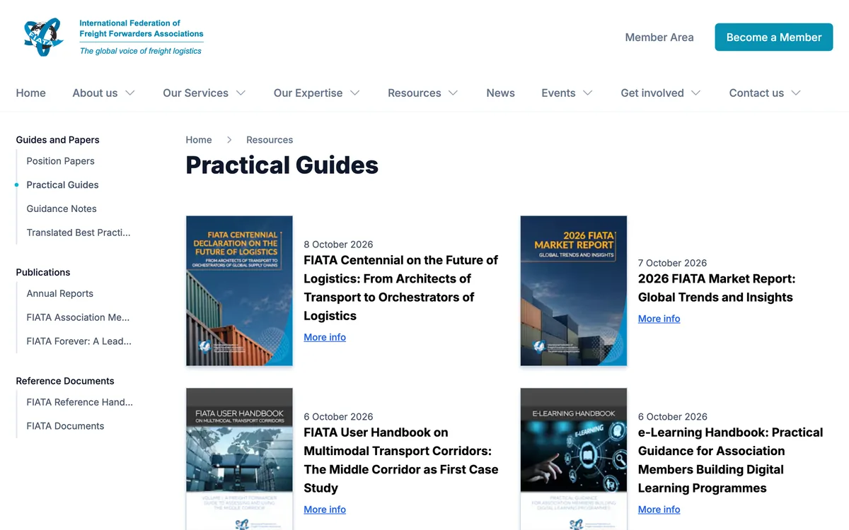The height and width of the screenshot is (530, 849).
Task: Open Translated Best Practi... sidebar item
Action: 79,232
